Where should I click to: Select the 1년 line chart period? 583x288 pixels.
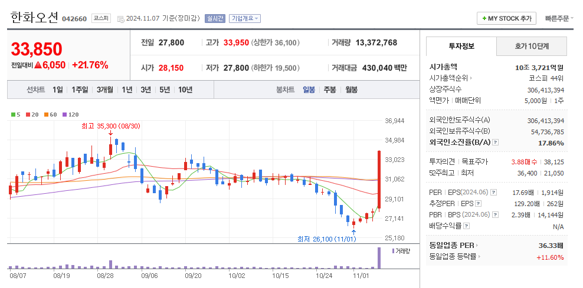(127, 90)
